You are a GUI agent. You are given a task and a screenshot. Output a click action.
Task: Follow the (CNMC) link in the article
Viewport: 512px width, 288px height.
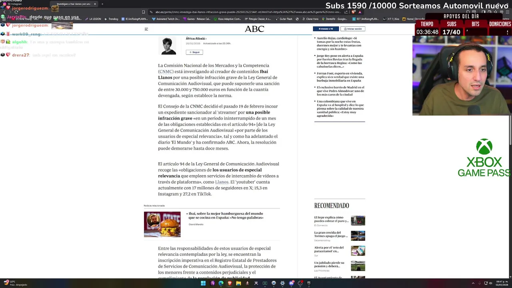(x=166, y=72)
